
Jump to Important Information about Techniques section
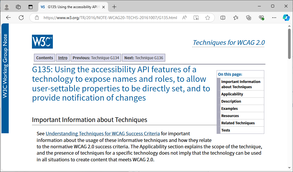(x=240, y=84)
